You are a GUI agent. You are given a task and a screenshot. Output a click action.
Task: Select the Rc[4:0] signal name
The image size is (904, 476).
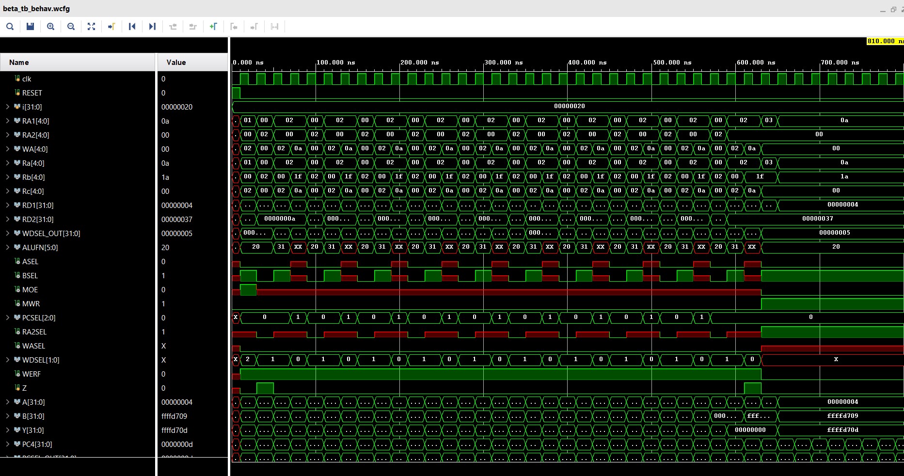(33, 191)
